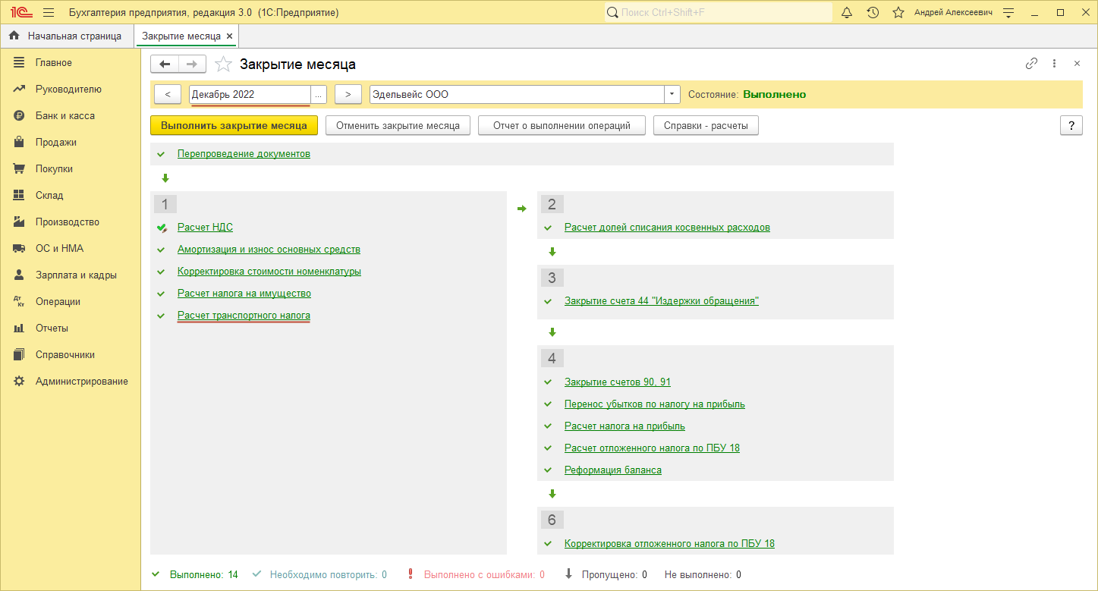Open the 1C main menu hamburger icon

tap(49, 12)
